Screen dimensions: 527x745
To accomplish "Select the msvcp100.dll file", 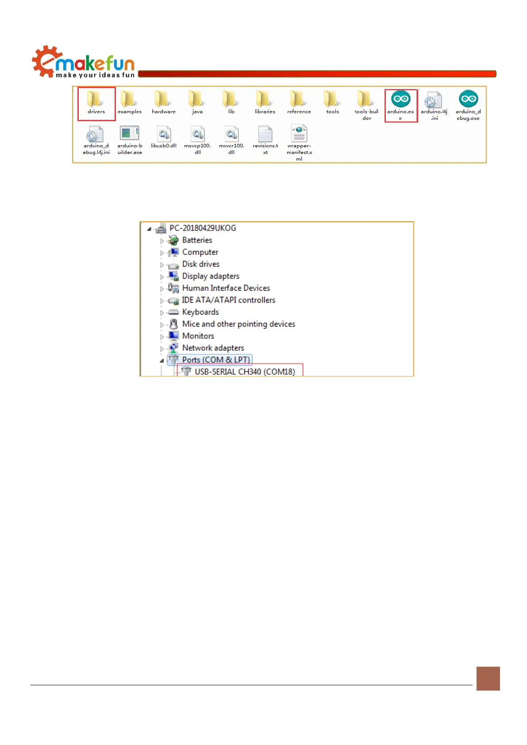I will 197,140.
